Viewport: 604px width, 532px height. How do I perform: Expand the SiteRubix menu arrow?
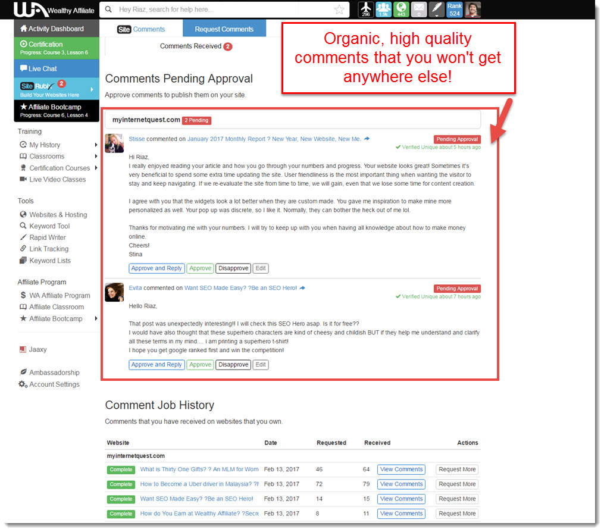(x=92, y=89)
